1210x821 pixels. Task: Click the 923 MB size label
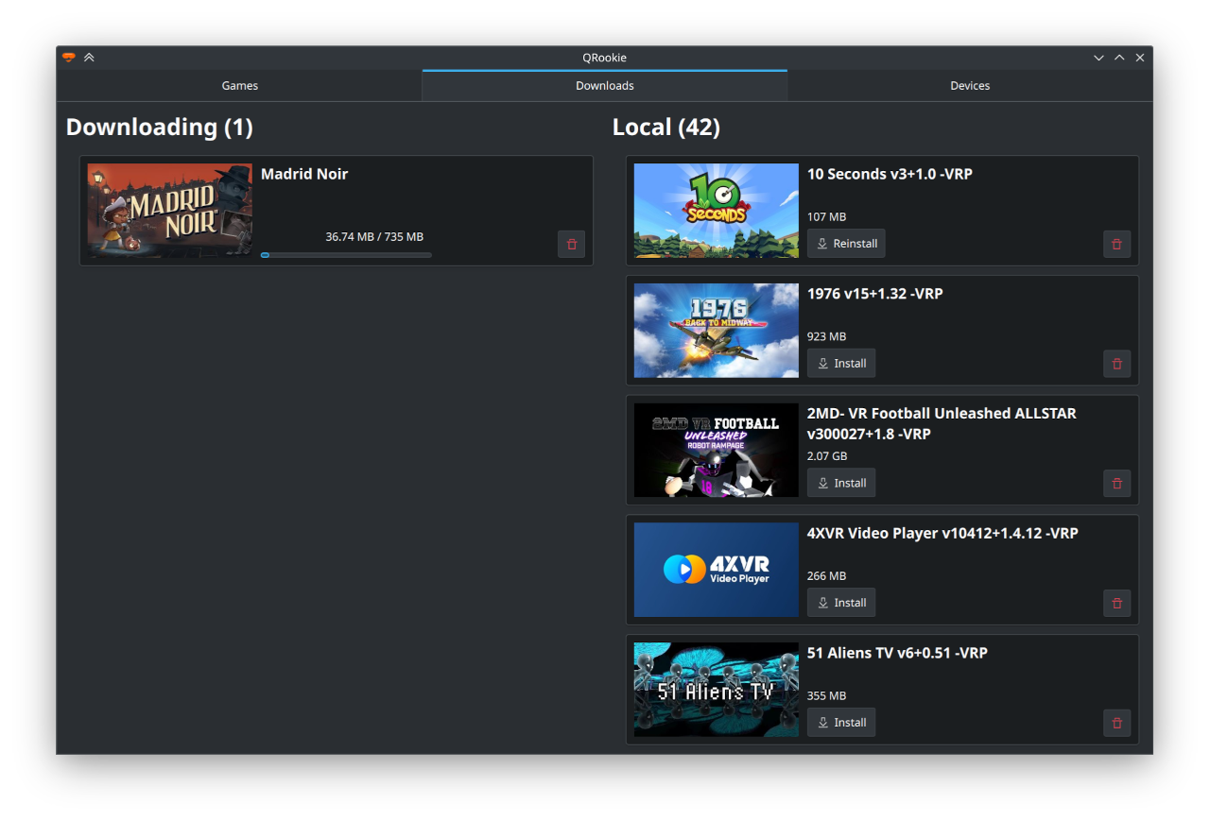click(x=827, y=337)
